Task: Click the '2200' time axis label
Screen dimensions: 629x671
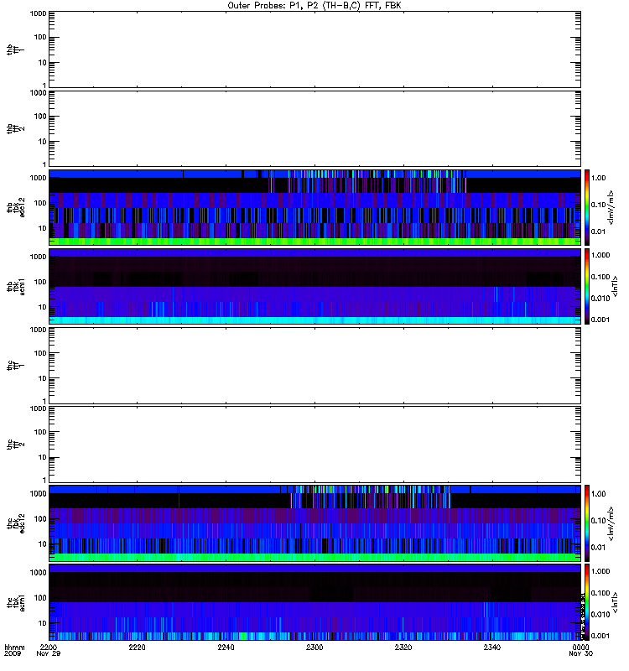Action: pos(48,647)
